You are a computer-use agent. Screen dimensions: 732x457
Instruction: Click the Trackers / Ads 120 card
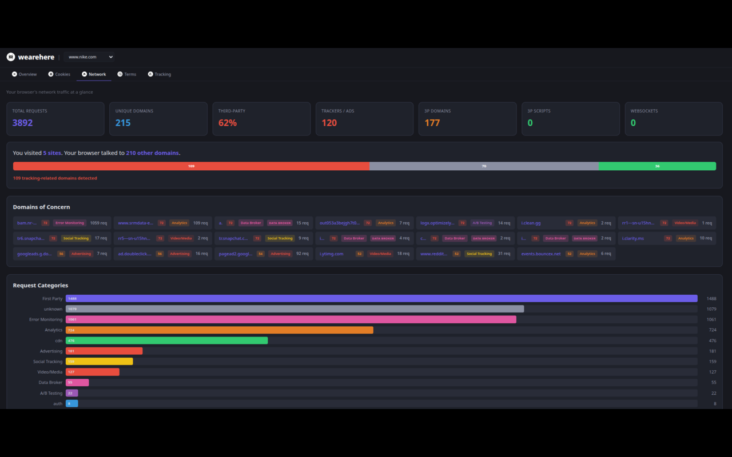tap(364, 119)
